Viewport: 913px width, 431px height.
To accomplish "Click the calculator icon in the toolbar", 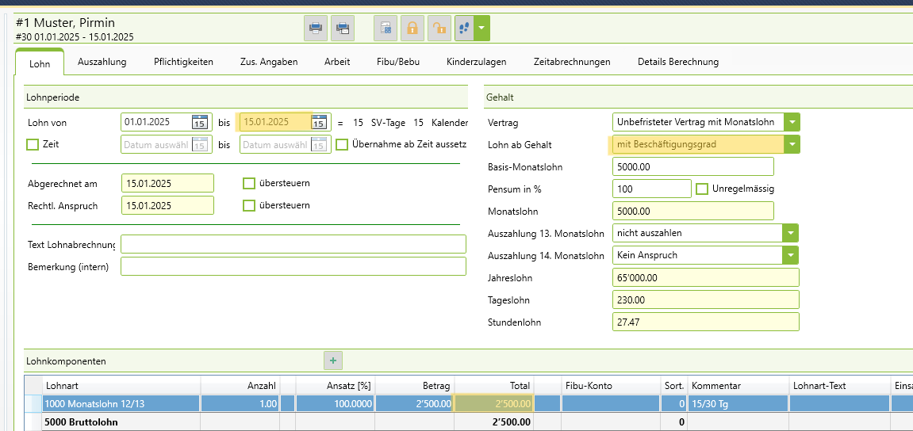I will 386,29.
